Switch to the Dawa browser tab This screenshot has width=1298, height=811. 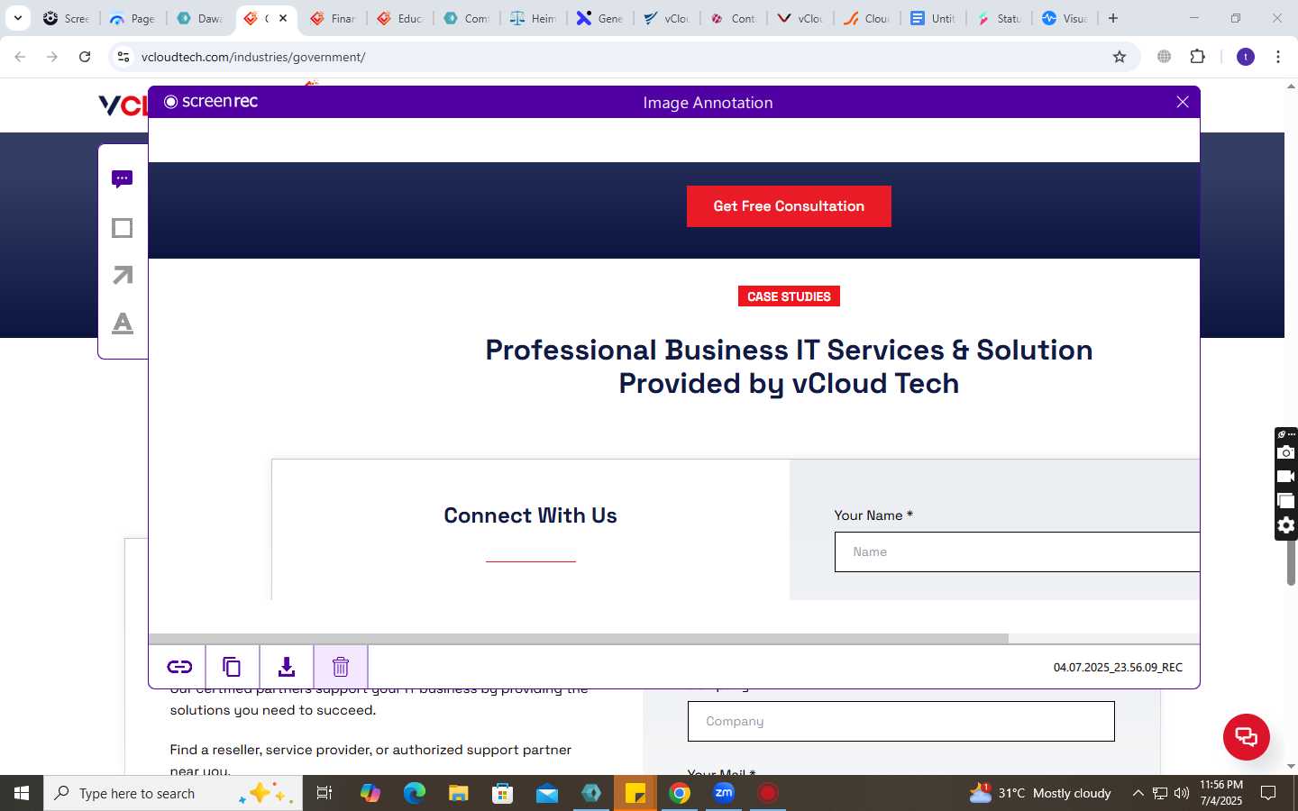point(199,18)
